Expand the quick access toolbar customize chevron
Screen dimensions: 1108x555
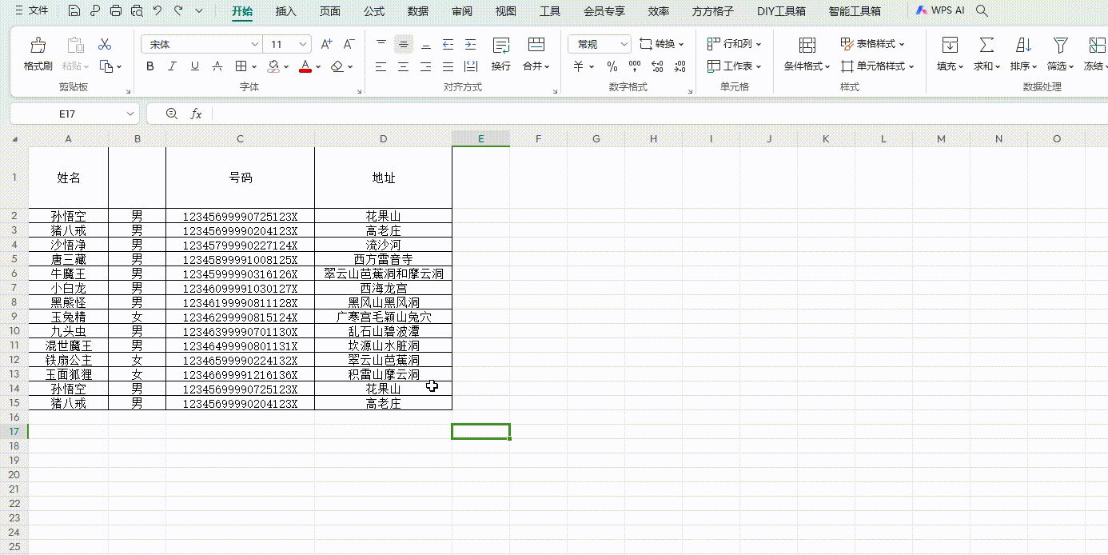coord(199,11)
